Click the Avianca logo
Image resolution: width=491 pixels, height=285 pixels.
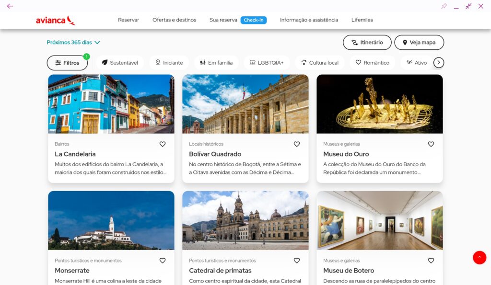pyautogui.click(x=55, y=20)
